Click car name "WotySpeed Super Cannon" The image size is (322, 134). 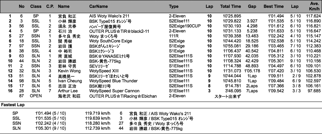(114, 91)
